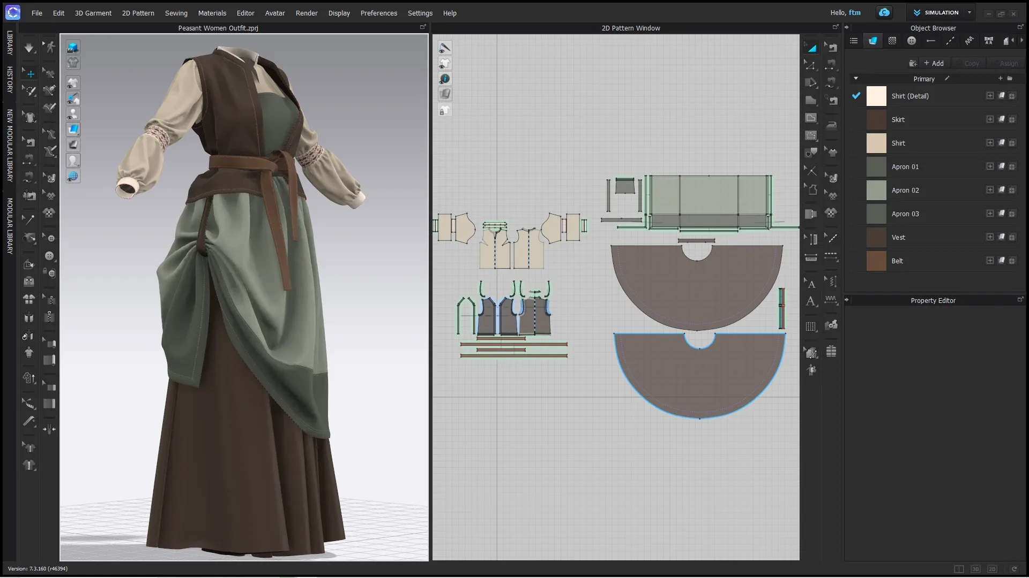Click the Add button in Object Browser
The image size is (1029, 578).
[934, 63]
